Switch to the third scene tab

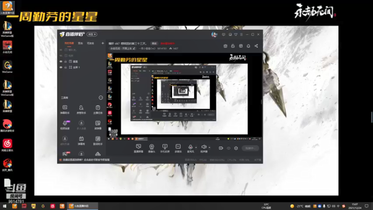coord(90,43)
